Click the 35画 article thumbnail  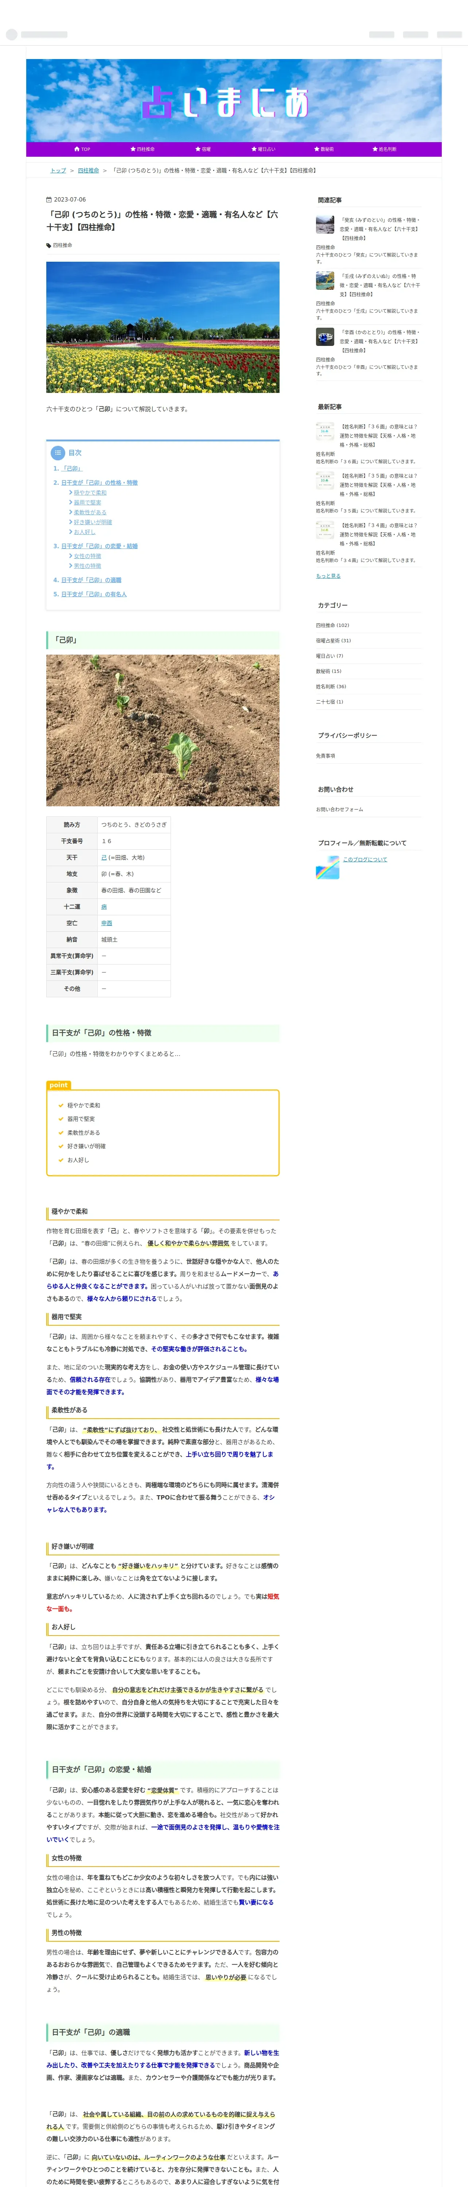point(325,480)
